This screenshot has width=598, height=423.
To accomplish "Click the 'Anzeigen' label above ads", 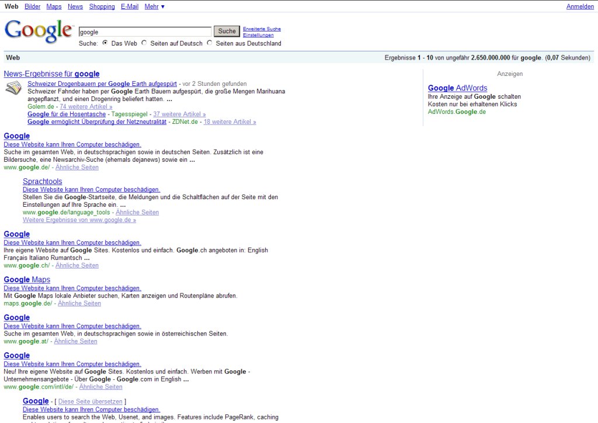I will point(510,74).
